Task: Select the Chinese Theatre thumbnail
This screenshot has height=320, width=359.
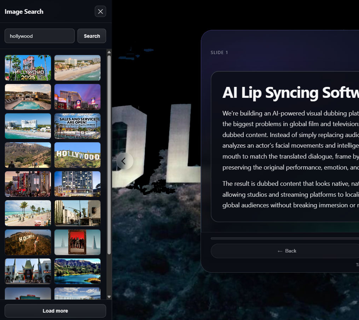Action: pos(28,271)
